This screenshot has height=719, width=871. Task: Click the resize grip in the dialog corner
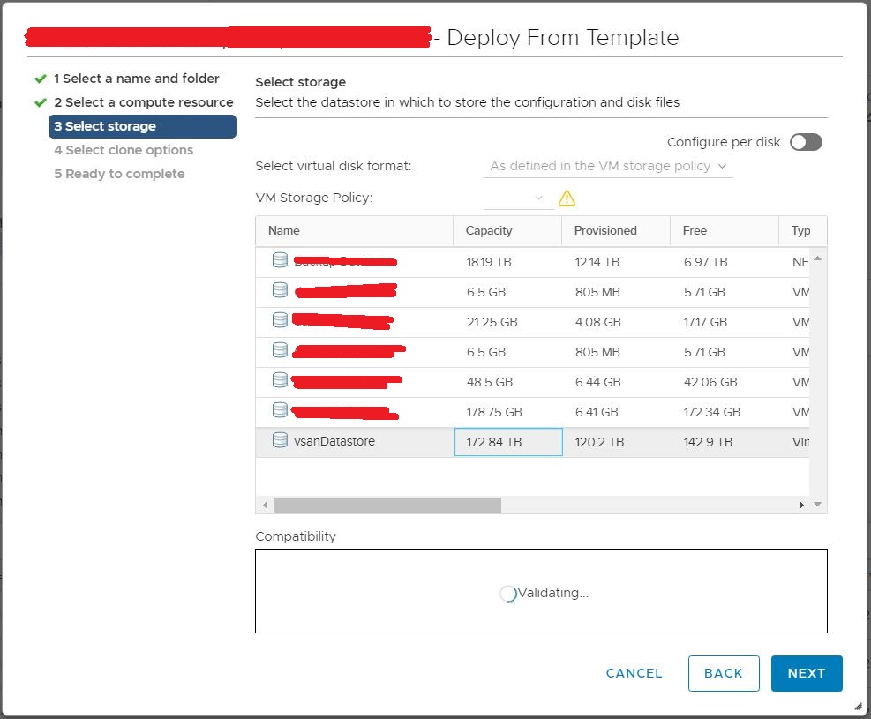[858, 707]
